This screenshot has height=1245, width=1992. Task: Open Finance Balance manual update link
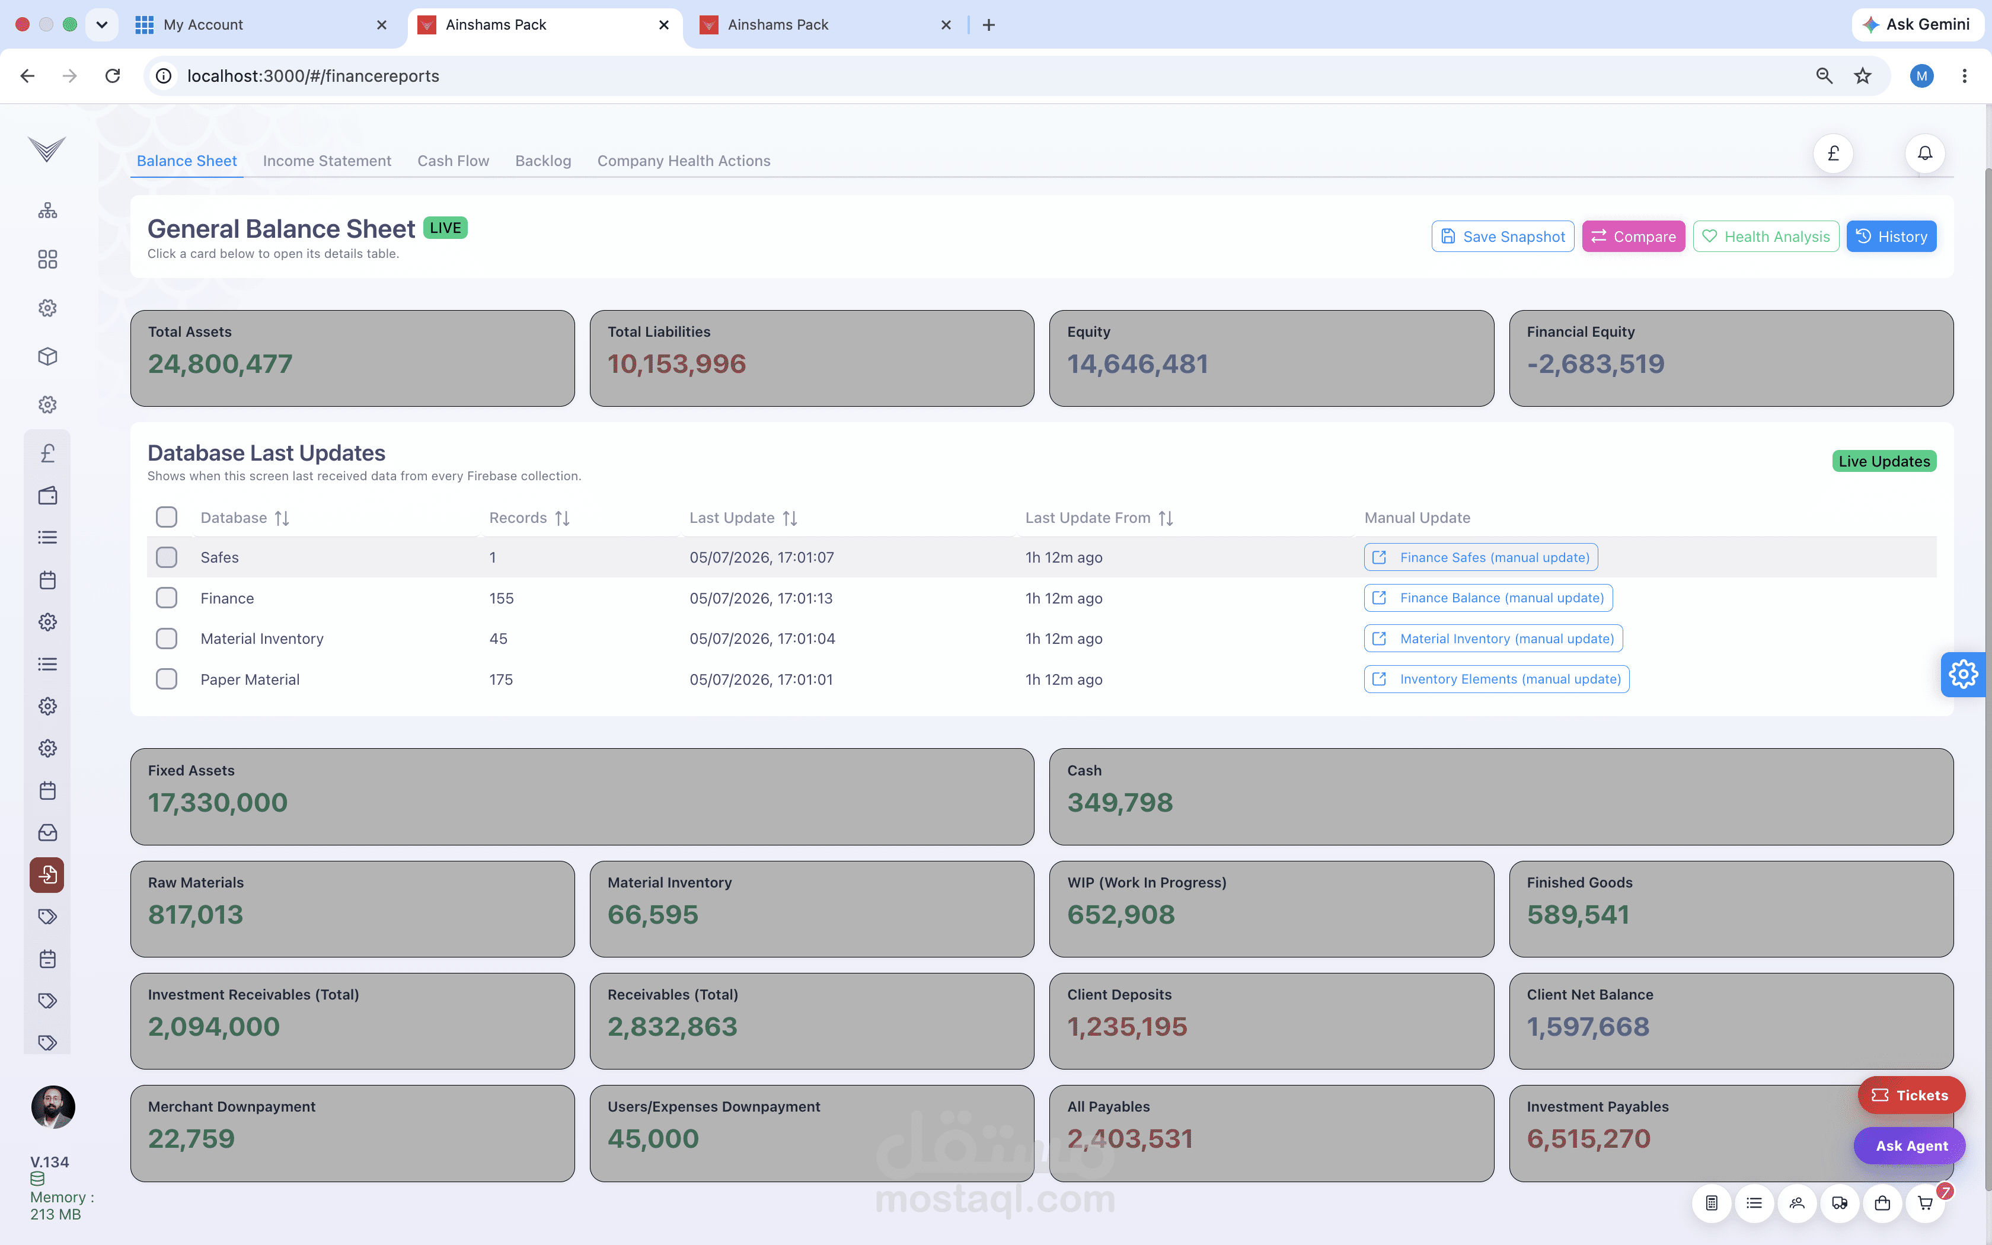(x=1488, y=598)
